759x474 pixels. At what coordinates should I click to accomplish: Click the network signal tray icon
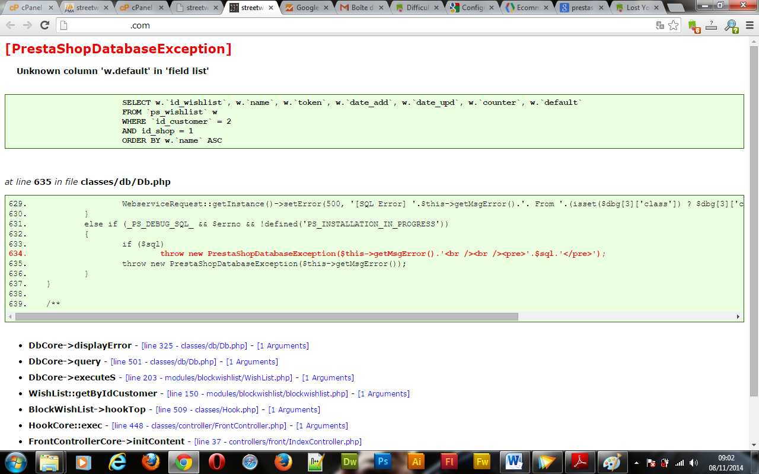coord(680,463)
